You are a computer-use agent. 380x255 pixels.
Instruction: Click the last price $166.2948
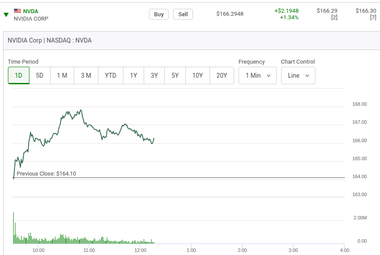(x=230, y=14)
